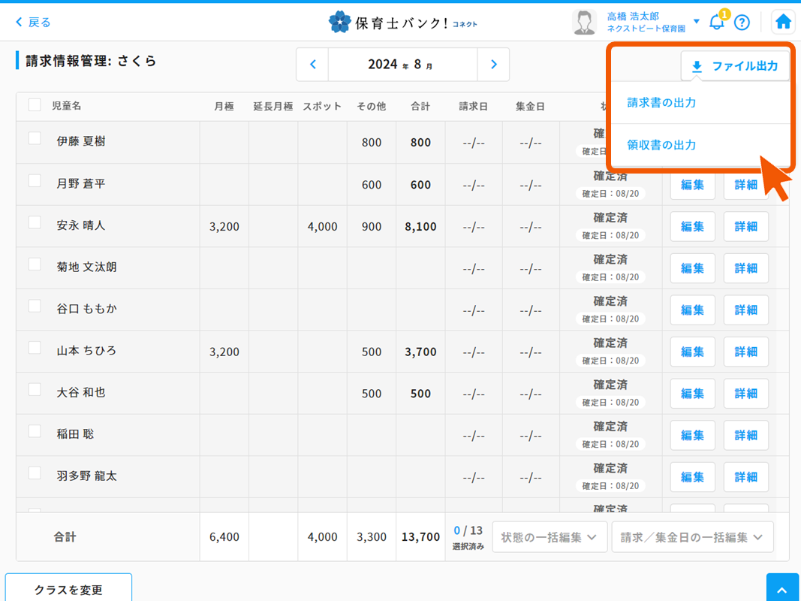Open the 請求／集金日の一括編集 dropdown
Viewport: 801px width, 601px height.
[692, 536]
